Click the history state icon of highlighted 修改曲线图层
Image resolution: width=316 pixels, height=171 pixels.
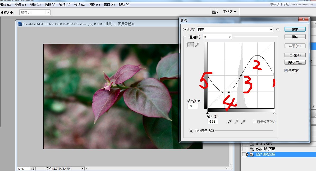pos(251,154)
